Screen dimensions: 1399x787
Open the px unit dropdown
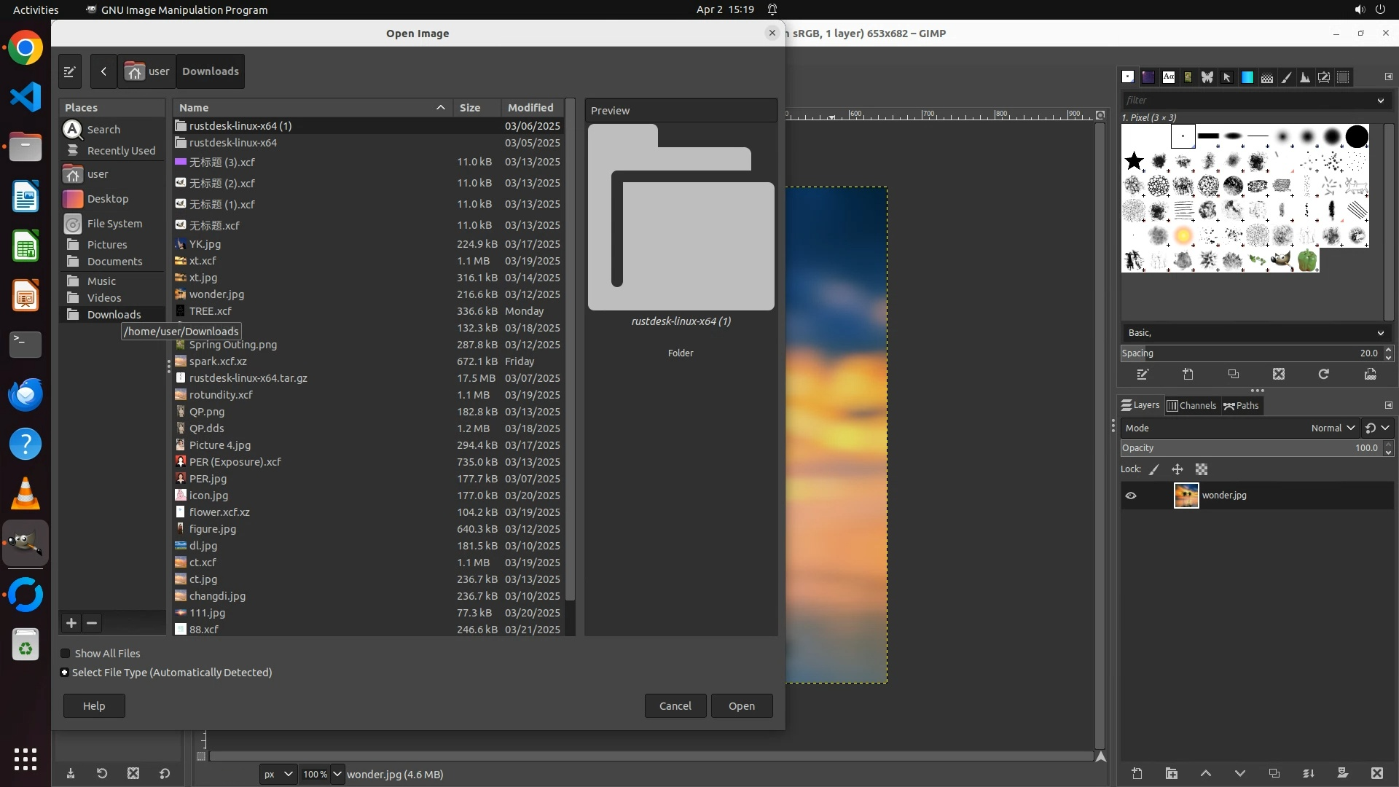coord(278,775)
